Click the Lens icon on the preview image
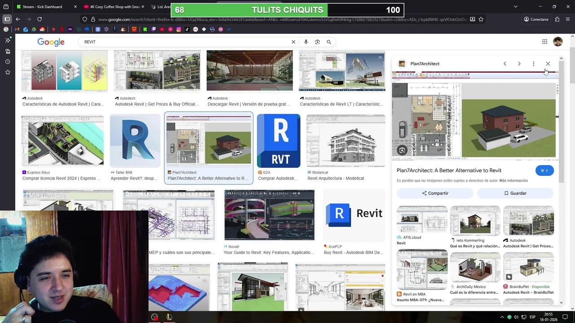This screenshot has height=323, width=575. point(402,150)
